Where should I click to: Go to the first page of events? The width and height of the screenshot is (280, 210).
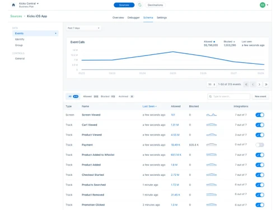(x=246, y=85)
